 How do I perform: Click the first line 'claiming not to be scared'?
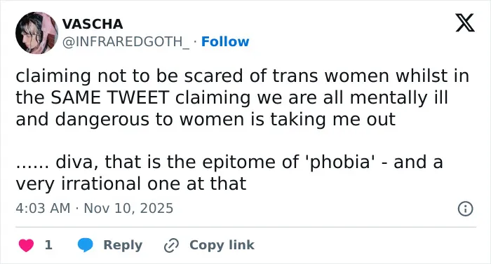click(x=243, y=76)
